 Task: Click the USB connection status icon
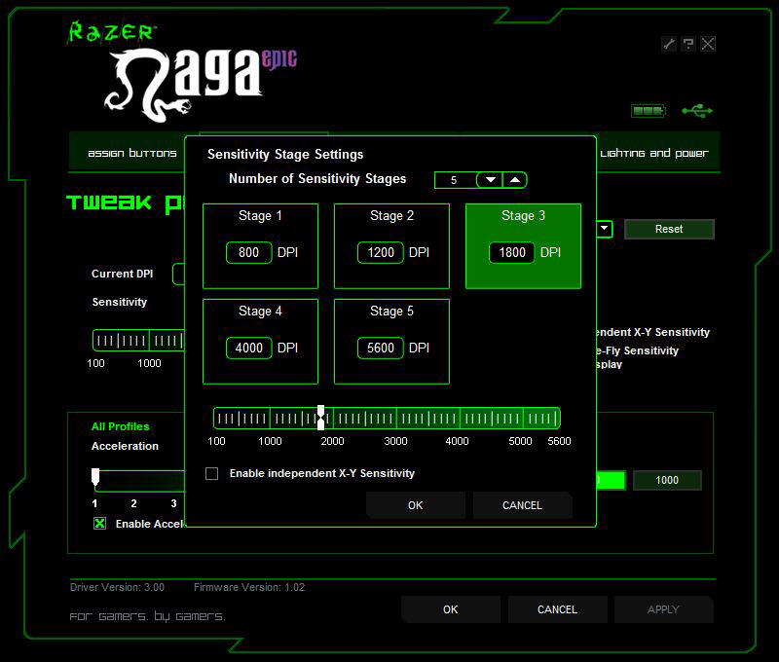point(697,111)
